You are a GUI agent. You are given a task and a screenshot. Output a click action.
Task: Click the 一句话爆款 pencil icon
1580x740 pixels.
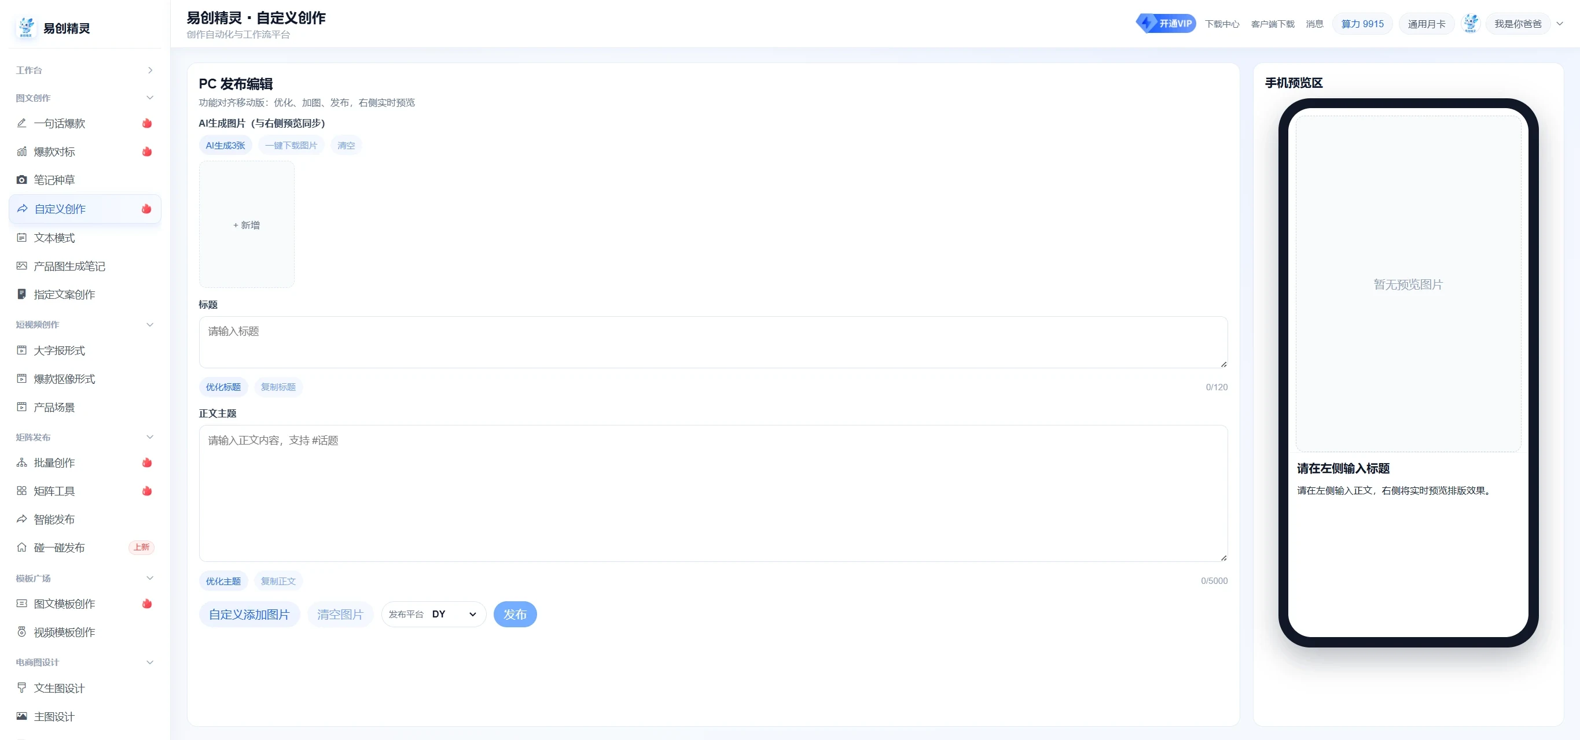pos(21,123)
